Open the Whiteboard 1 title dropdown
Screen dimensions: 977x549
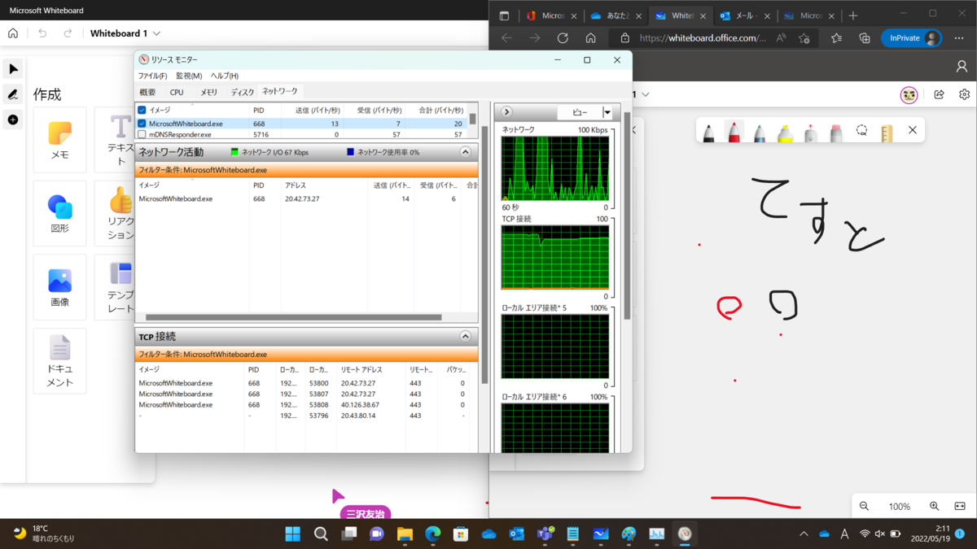(156, 33)
